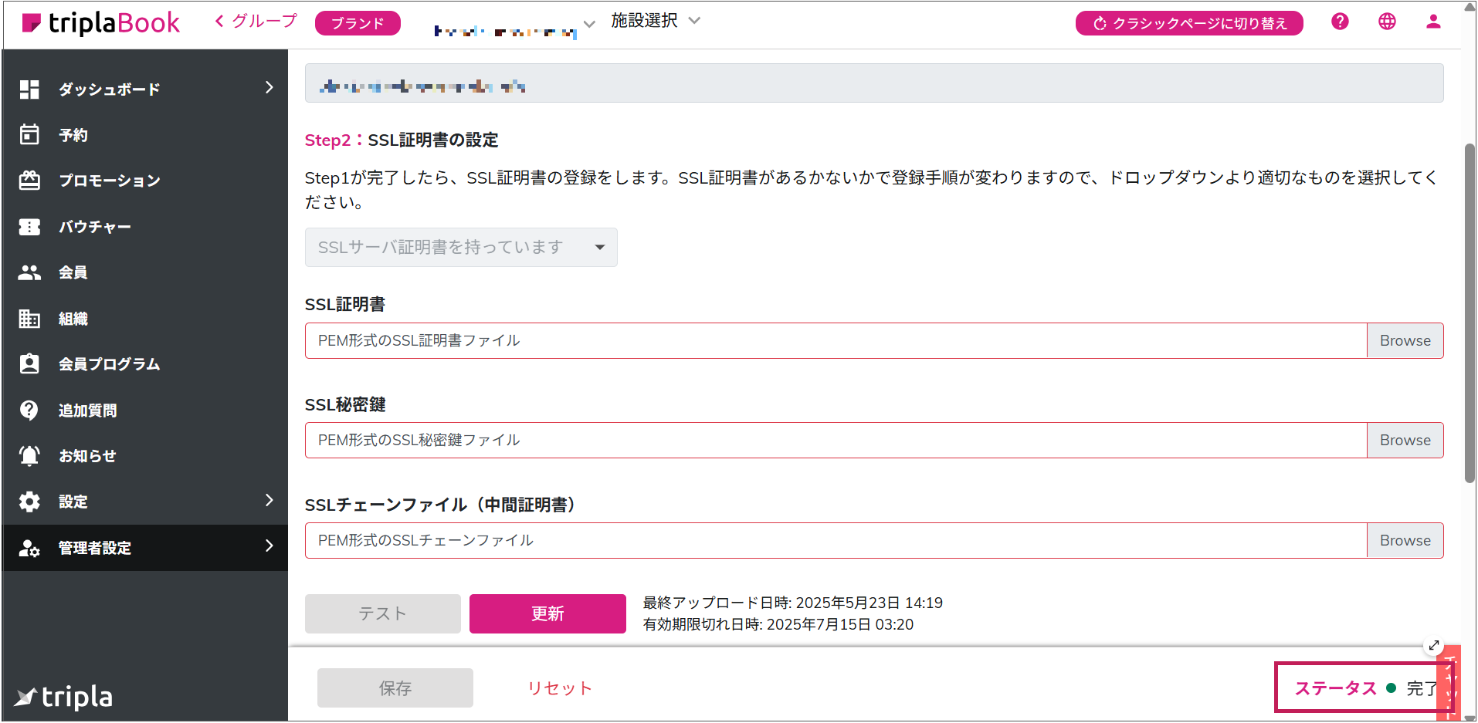
Task: Click Browse for SSL秘密鍵 file
Action: click(1405, 440)
